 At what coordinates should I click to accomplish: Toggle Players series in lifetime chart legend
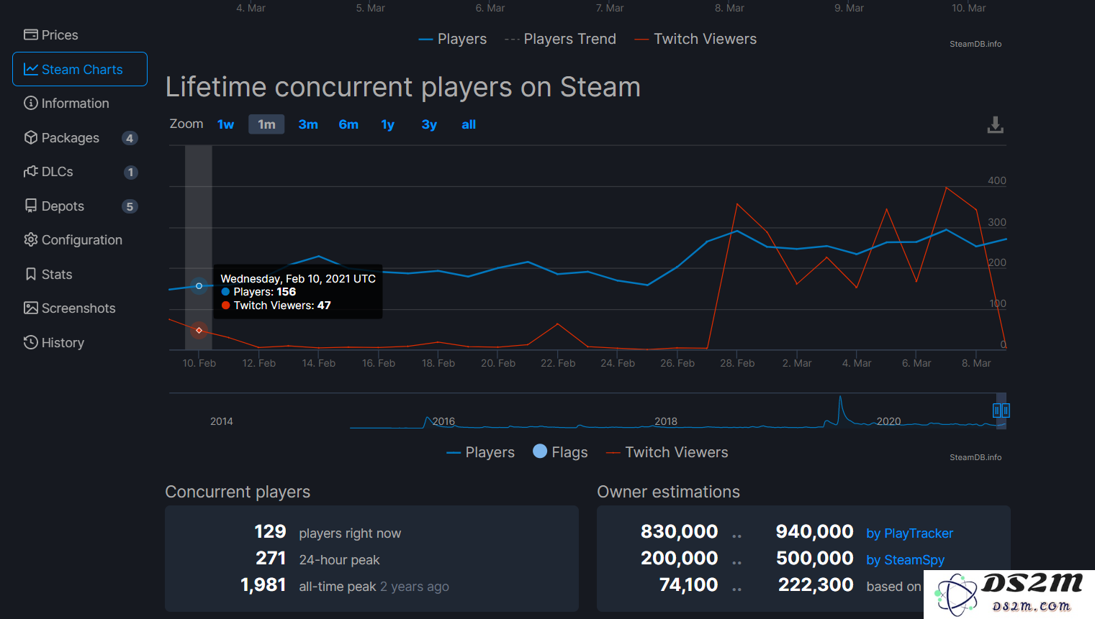[481, 452]
